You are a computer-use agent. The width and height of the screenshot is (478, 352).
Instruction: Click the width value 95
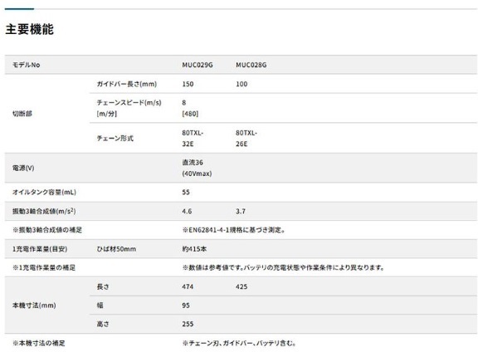(x=186, y=306)
